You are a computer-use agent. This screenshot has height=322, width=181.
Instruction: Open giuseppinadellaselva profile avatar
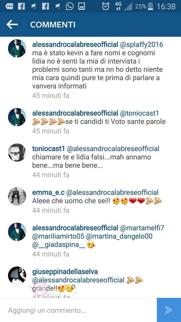(17, 275)
